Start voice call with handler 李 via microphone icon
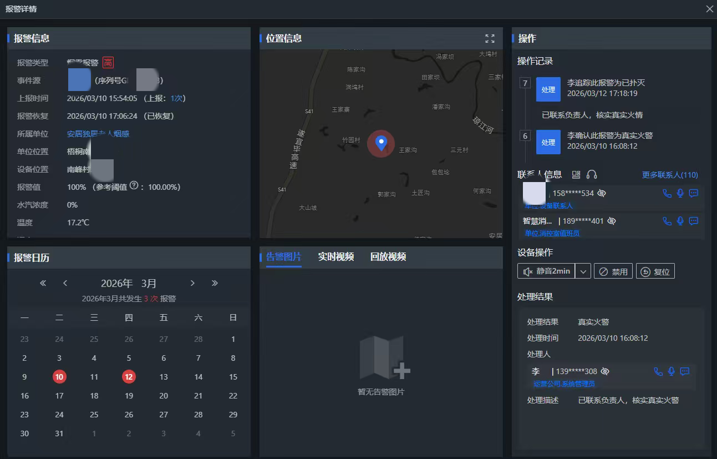The height and width of the screenshot is (459, 717). (x=672, y=371)
